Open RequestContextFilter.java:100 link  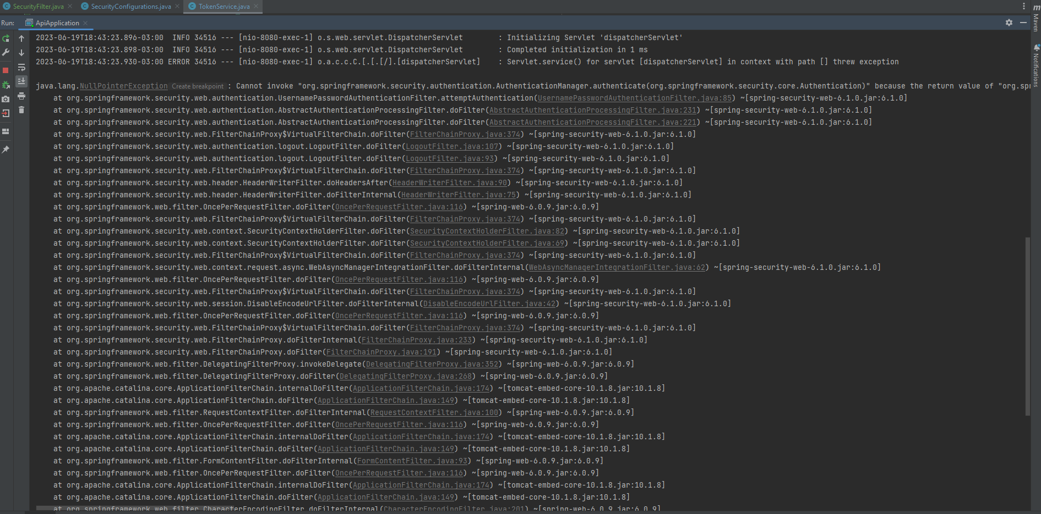pos(434,413)
